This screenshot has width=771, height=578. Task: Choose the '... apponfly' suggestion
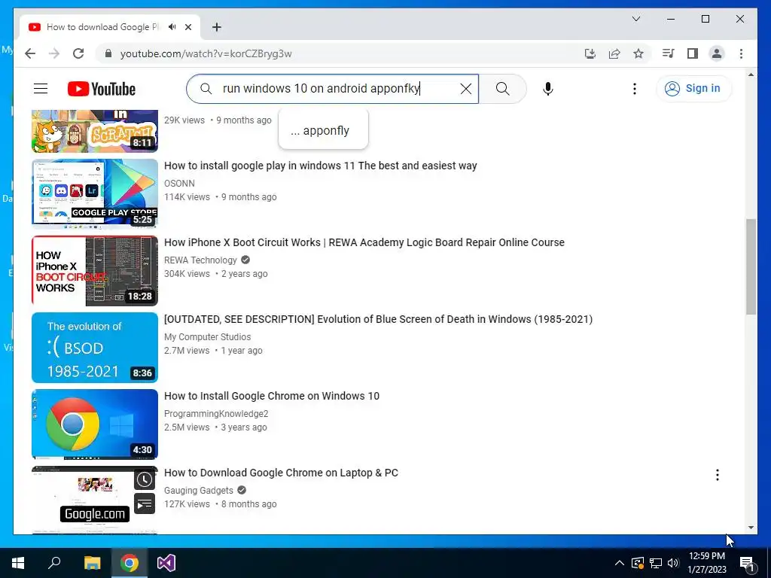click(323, 131)
